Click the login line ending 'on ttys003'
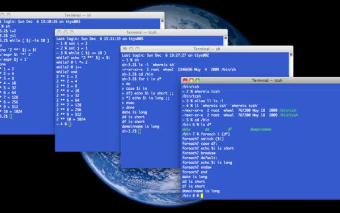 (x=40, y=22)
